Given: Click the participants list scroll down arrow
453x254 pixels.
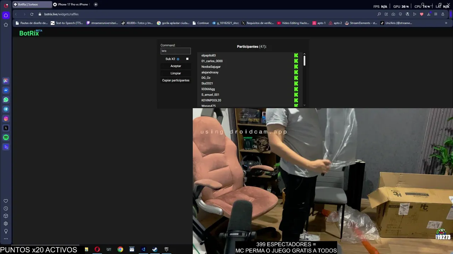Looking at the screenshot, I should point(304,105).
